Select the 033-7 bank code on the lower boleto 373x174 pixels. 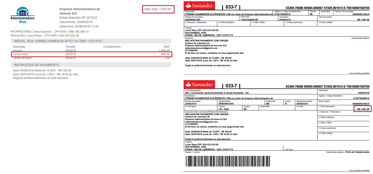click(x=231, y=86)
